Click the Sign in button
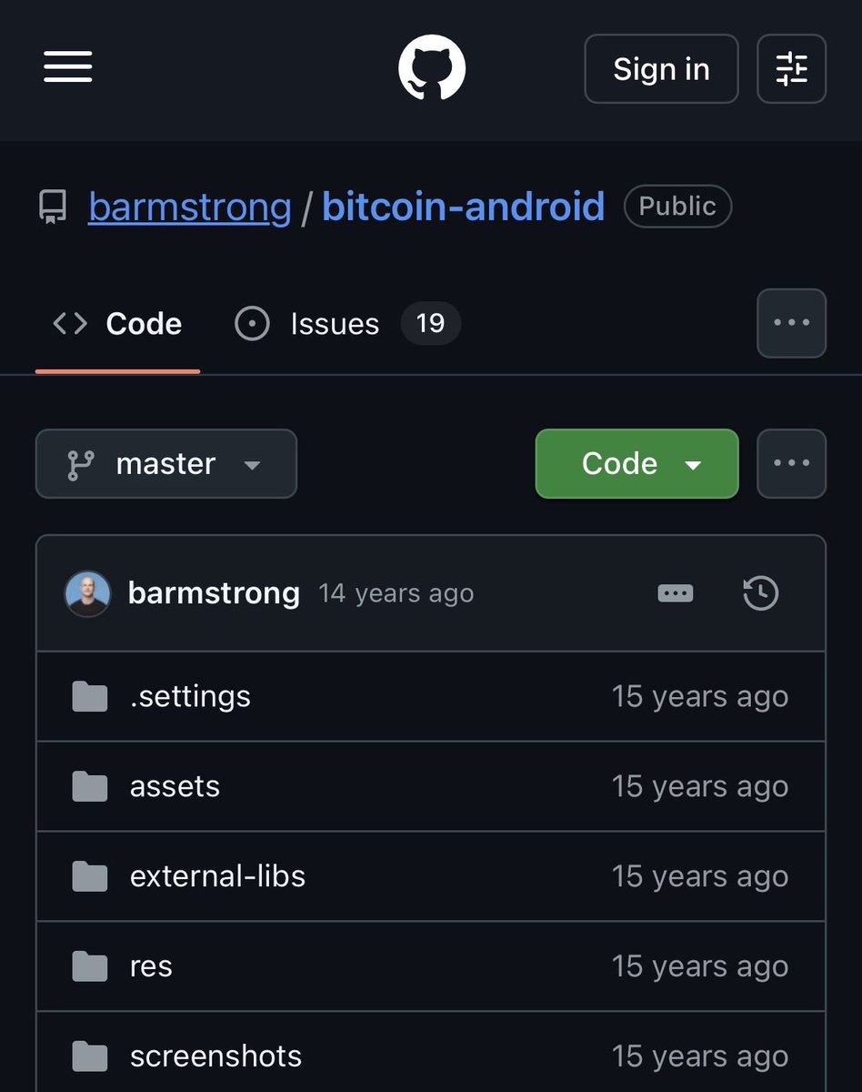Viewport: 862px width, 1092px height. click(661, 68)
